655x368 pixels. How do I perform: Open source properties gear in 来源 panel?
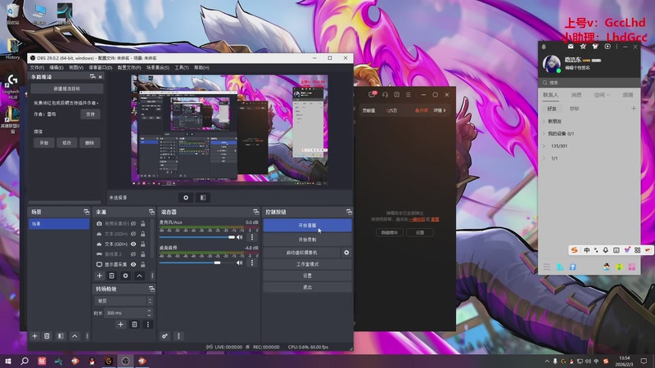pos(125,276)
